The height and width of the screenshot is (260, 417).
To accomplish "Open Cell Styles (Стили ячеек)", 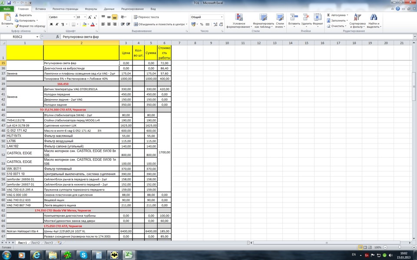I will coord(280,21).
